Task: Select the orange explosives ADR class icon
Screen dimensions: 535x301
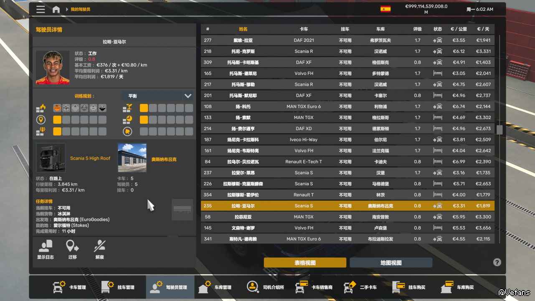Action: point(57,108)
